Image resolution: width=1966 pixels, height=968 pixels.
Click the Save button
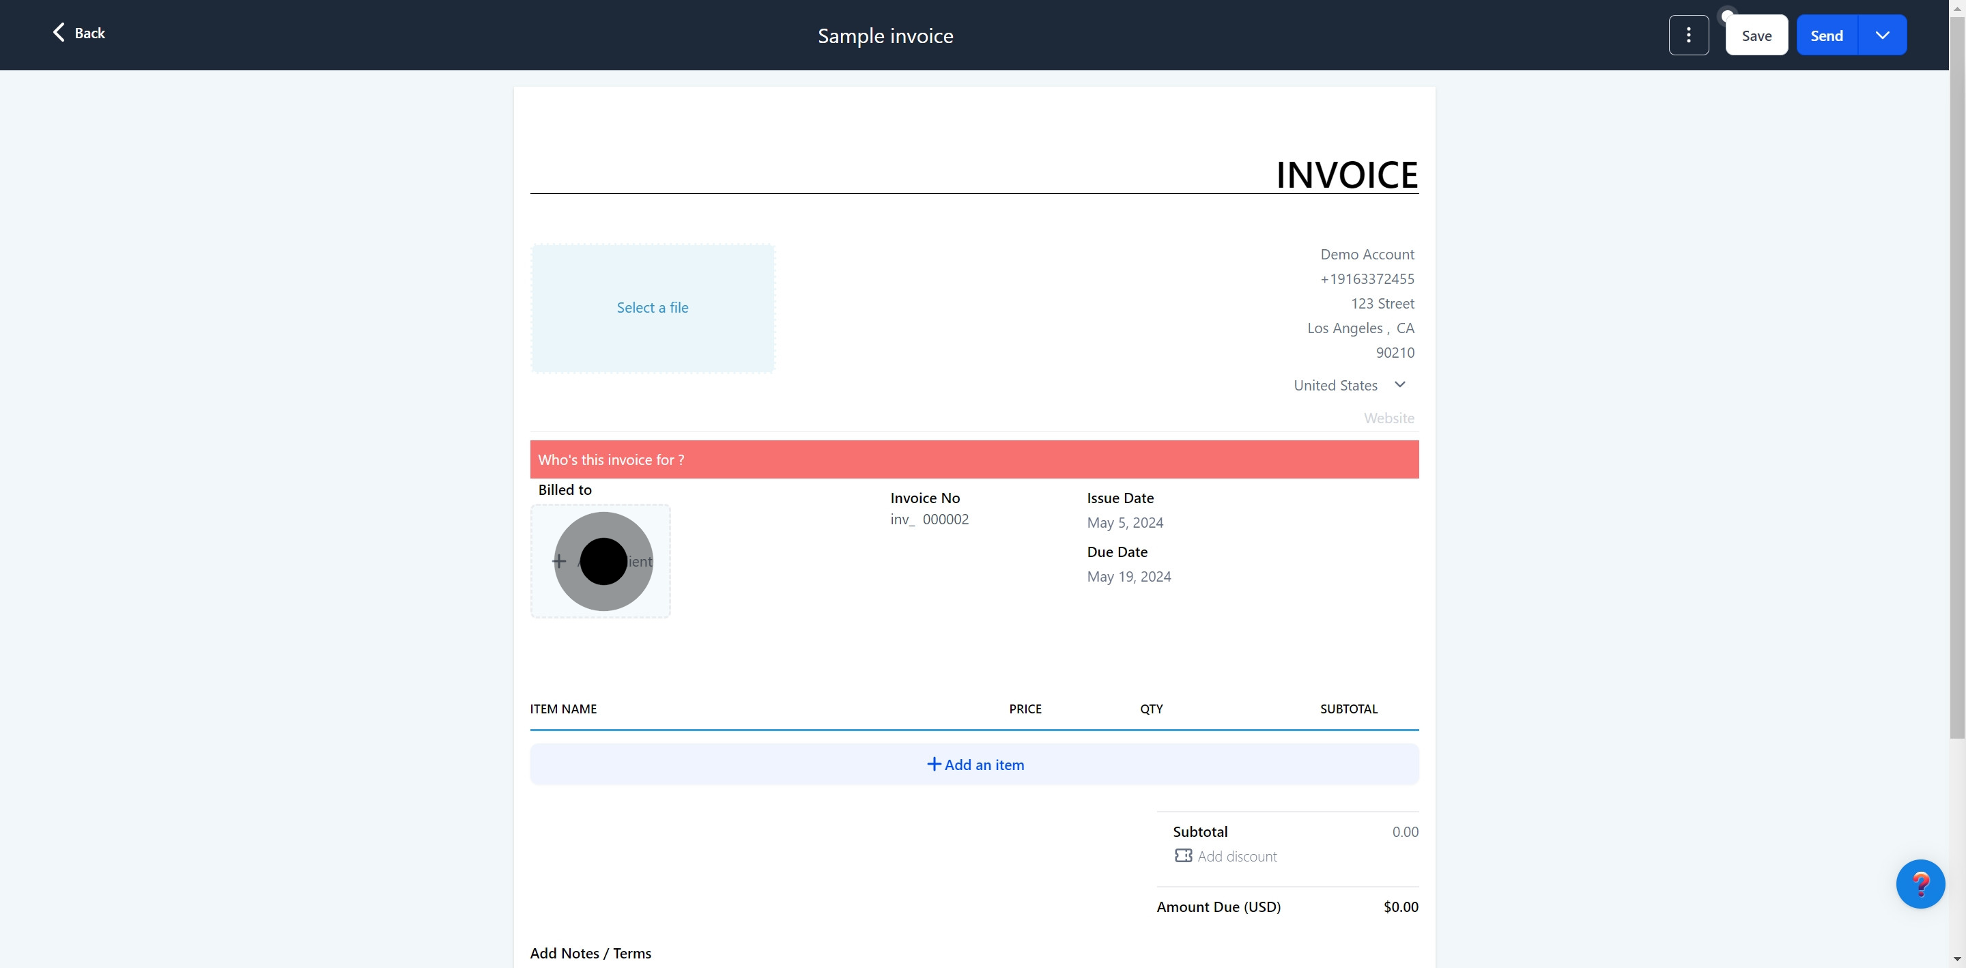(1756, 35)
